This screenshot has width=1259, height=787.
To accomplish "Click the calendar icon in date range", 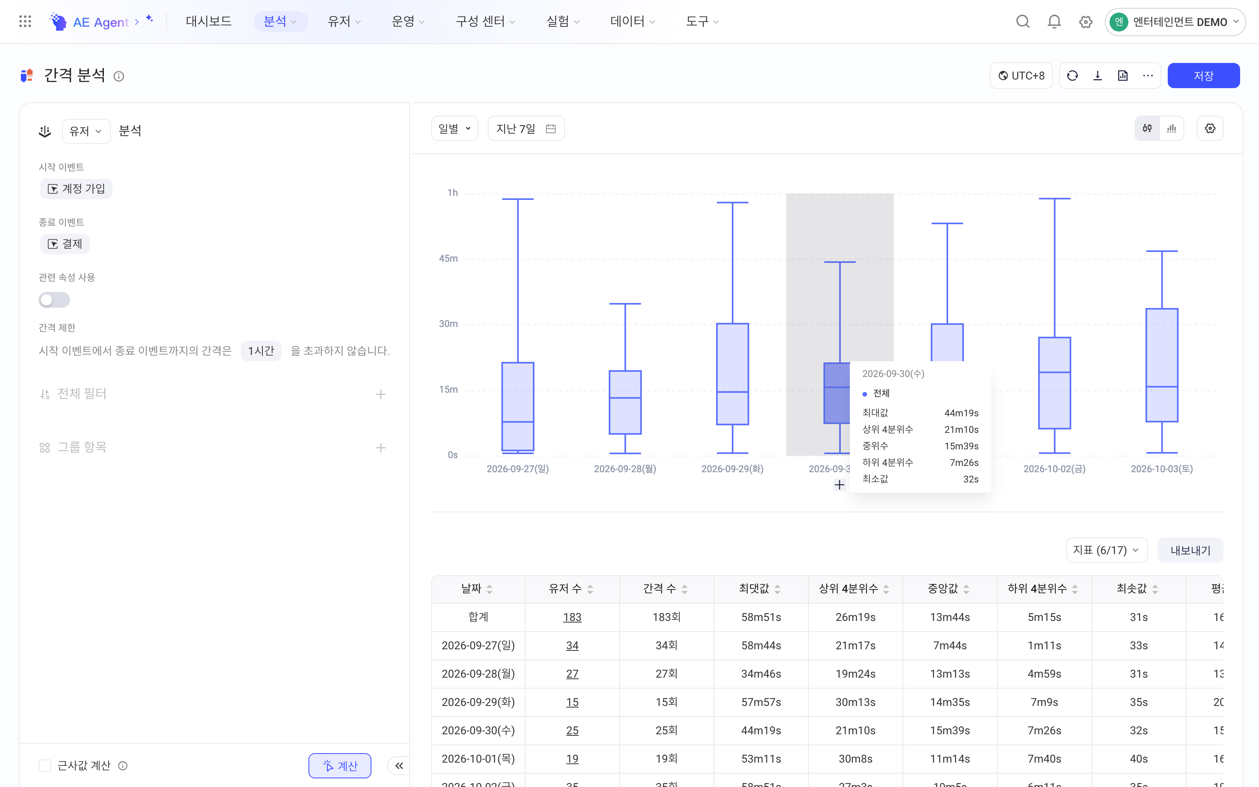I will (x=551, y=129).
